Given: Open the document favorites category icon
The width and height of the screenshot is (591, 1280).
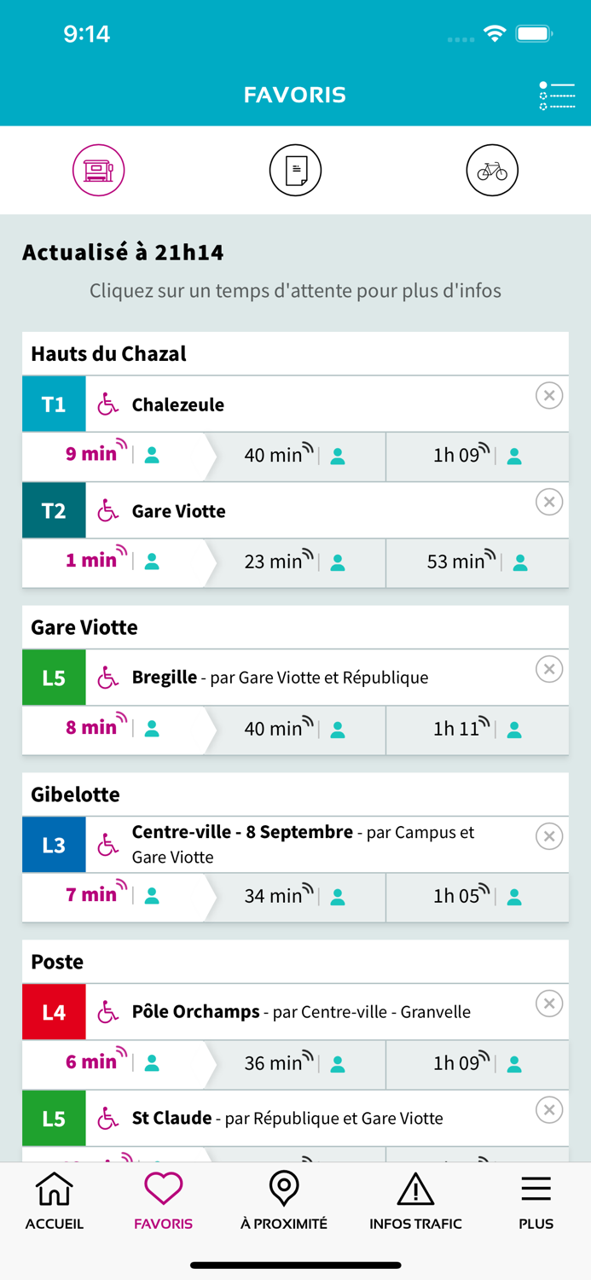Looking at the screenshot, I should [x=295, y=170].
